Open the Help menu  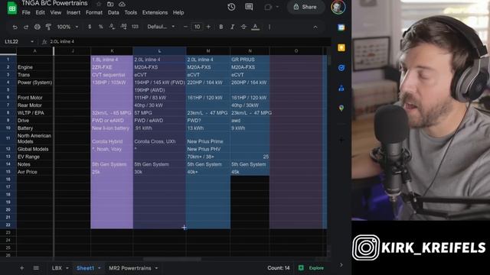tap(178, 12)
